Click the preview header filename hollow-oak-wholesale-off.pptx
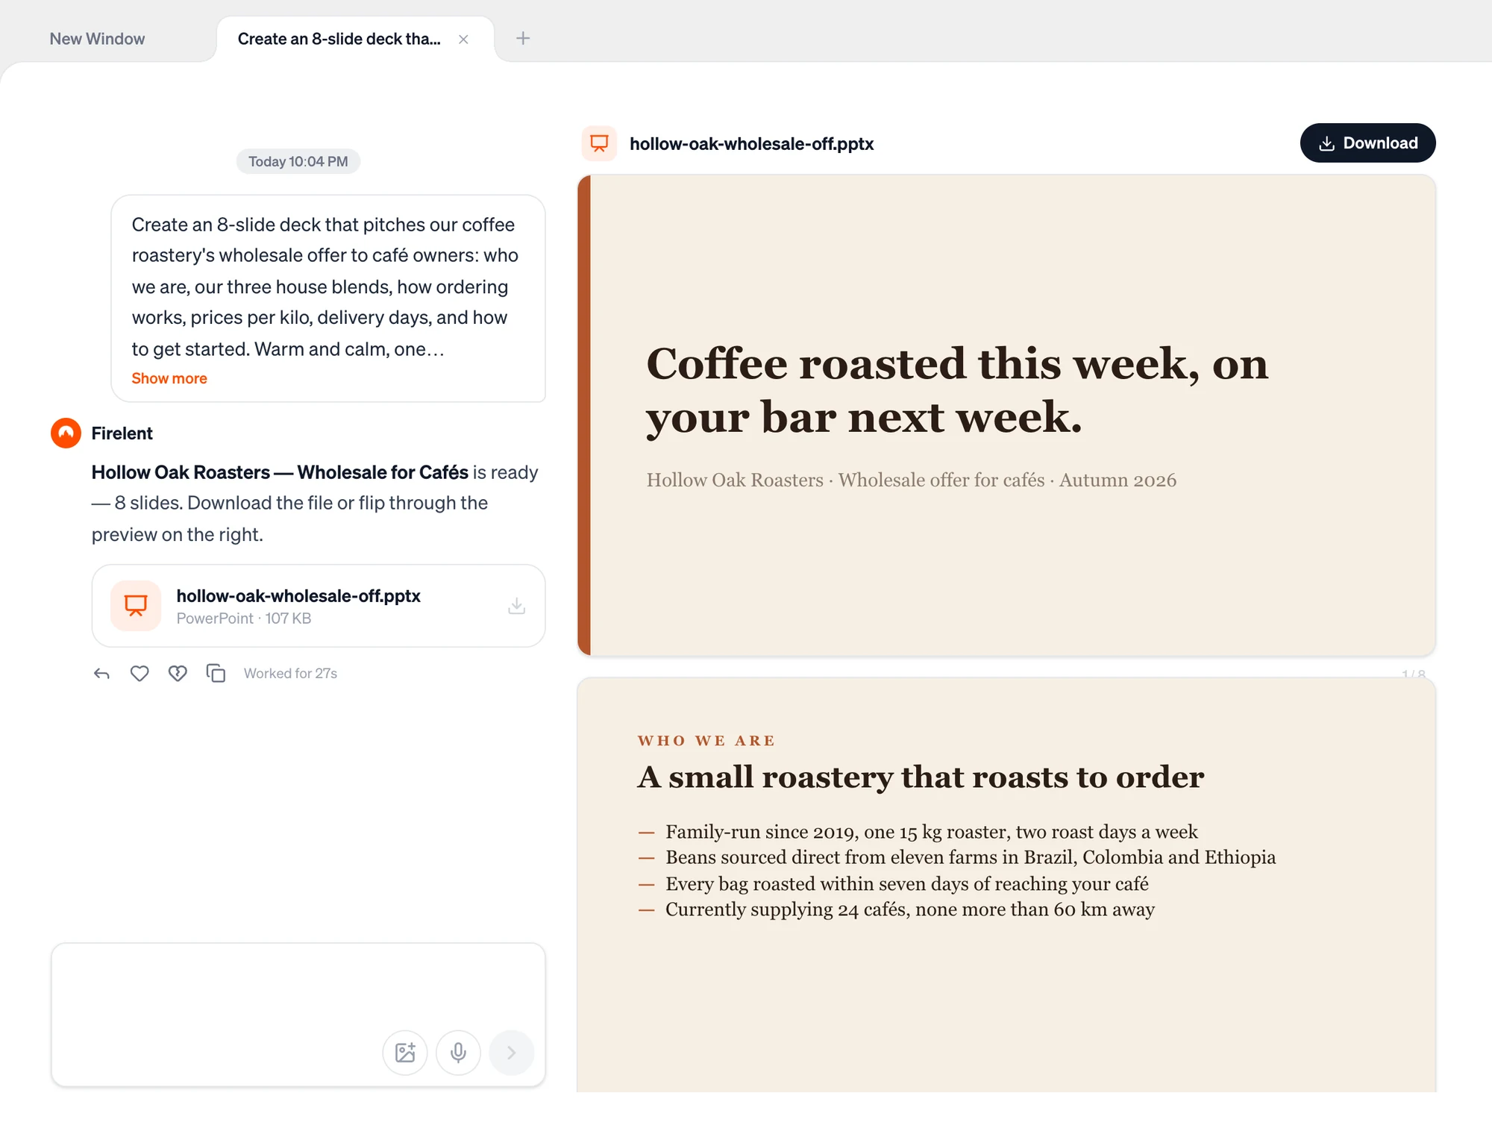 [751, 144]
